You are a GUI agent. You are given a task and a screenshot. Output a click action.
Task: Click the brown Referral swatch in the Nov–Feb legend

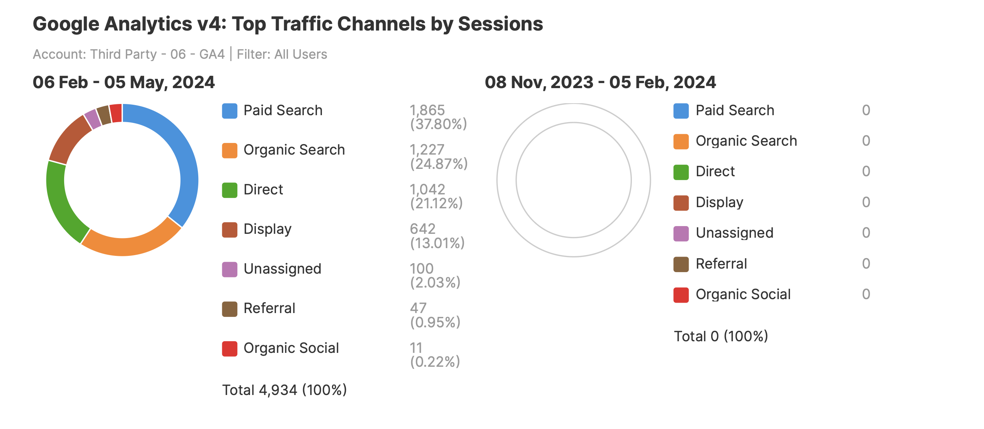[681, 264]
